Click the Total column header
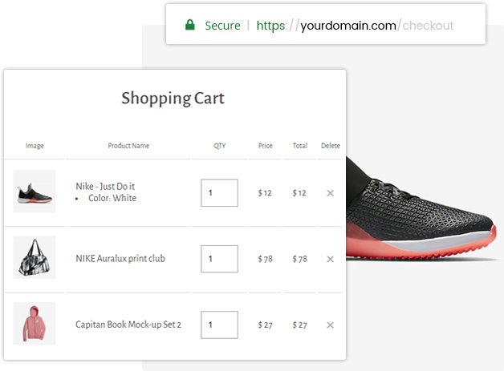 pyautogui.click(x=300, y=146)
